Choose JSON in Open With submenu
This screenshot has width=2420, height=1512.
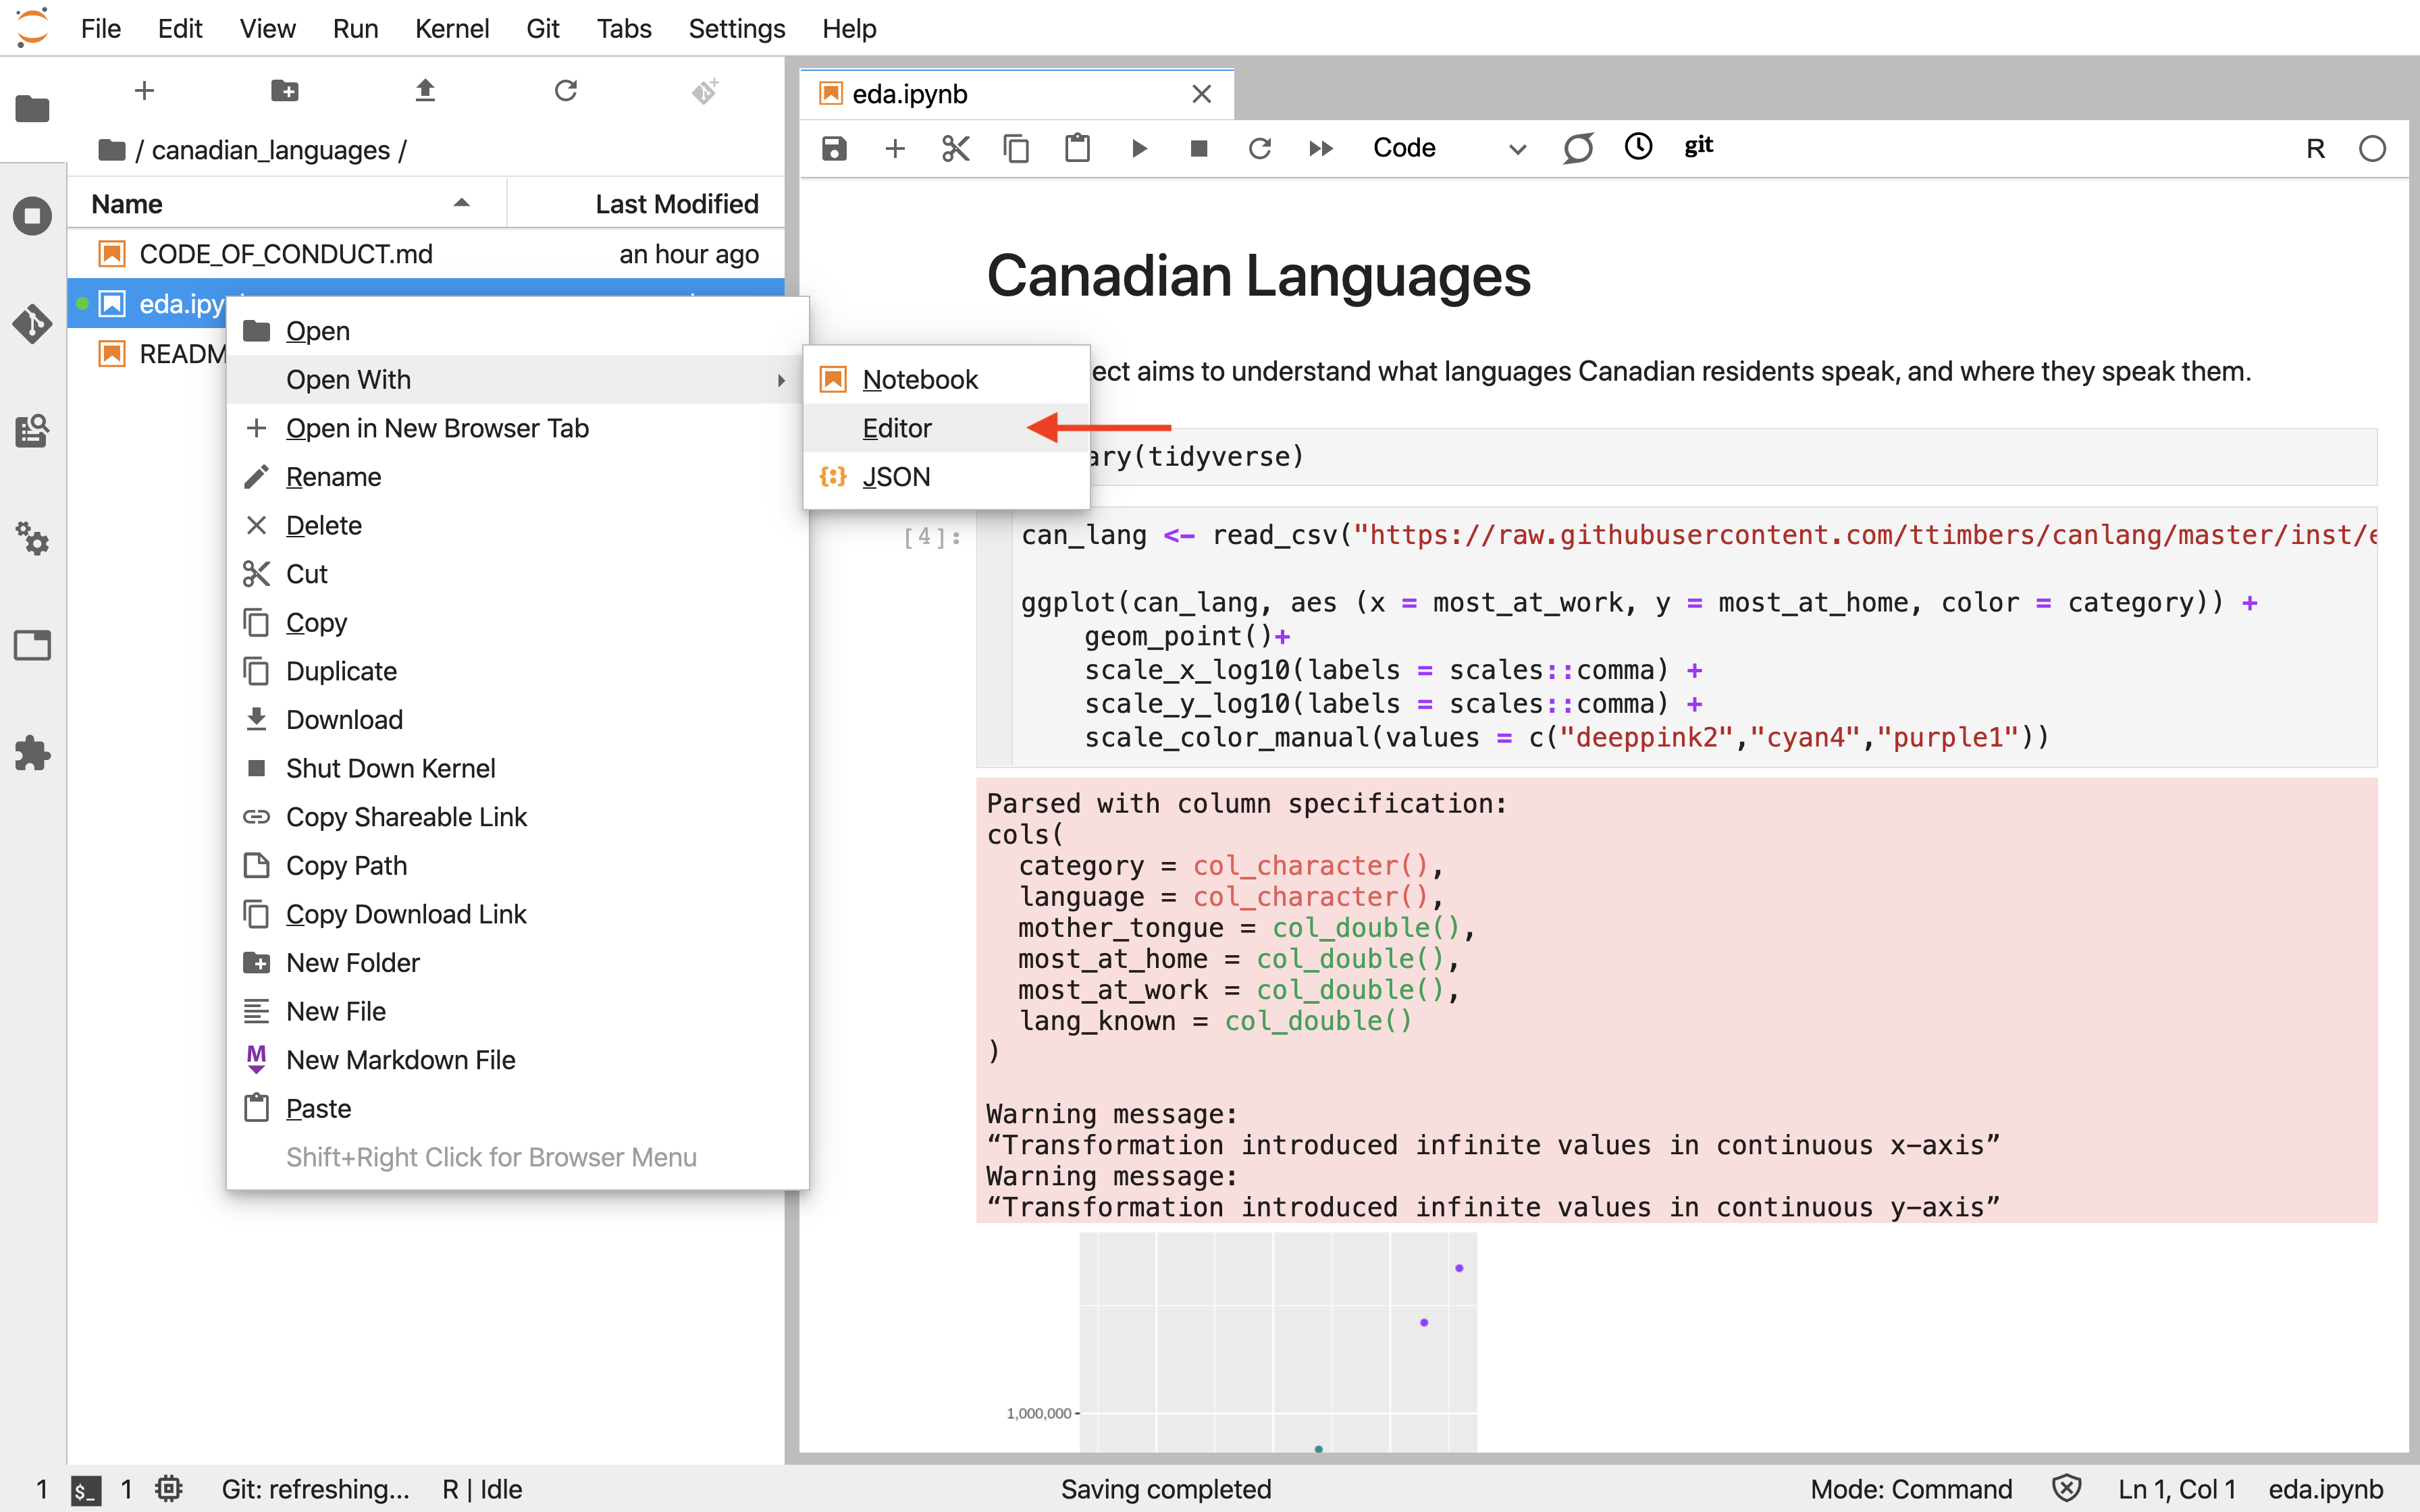click(946, 477)
